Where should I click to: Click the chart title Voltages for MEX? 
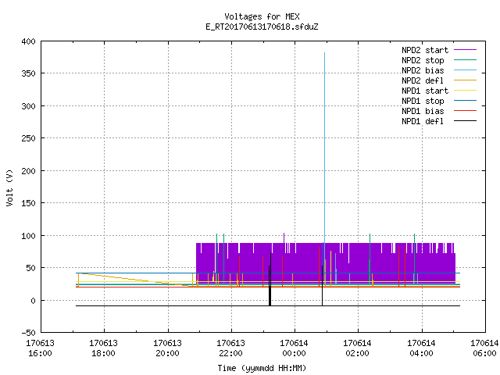click(262, 16)
